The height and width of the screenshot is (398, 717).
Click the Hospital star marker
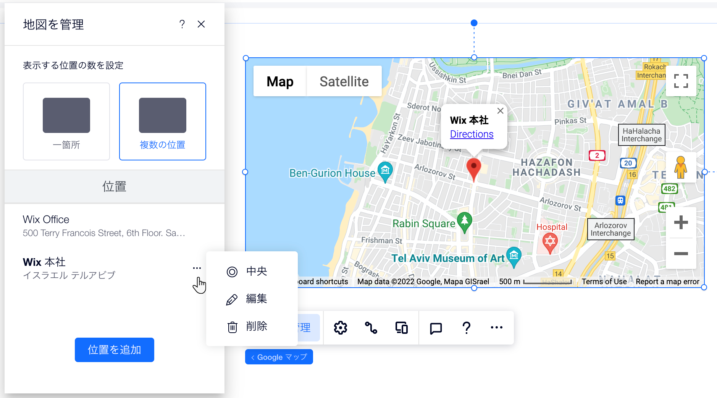(550, 243)
